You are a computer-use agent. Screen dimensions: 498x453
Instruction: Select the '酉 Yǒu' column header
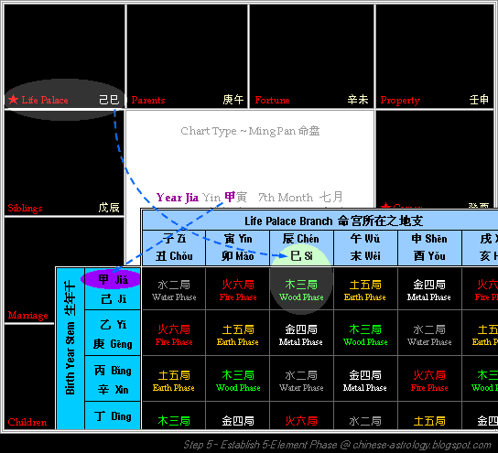[x=429, y=256]
